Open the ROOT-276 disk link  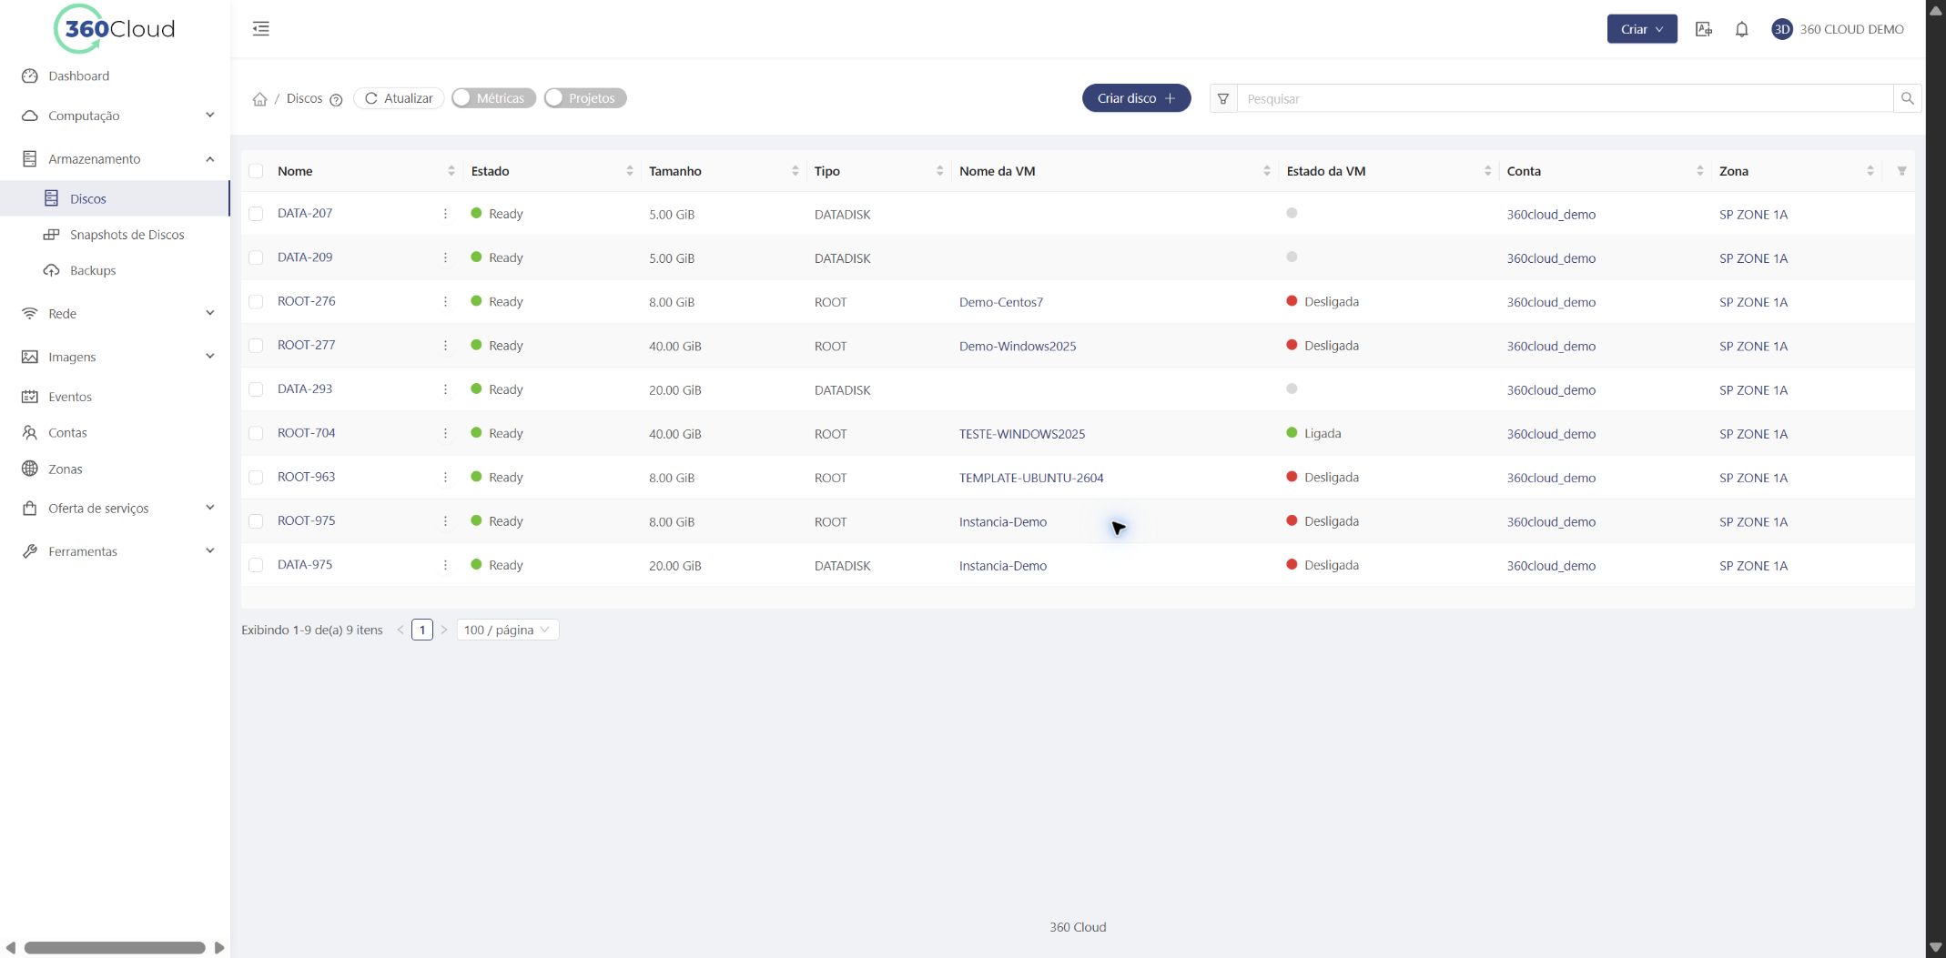pos(306,301)
